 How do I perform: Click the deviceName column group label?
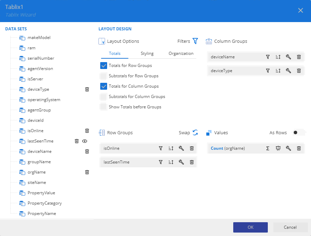coord(223,57)
